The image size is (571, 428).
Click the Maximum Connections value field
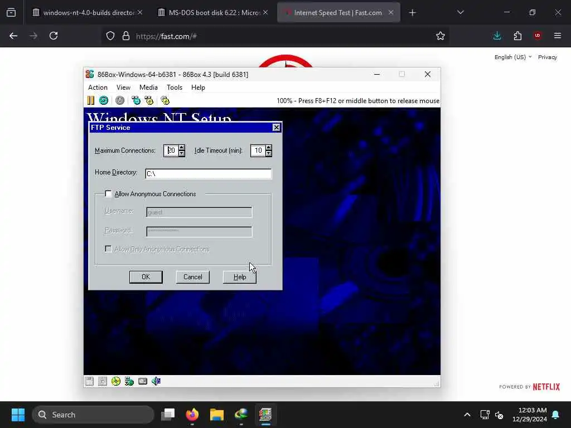tap(171, 150)
